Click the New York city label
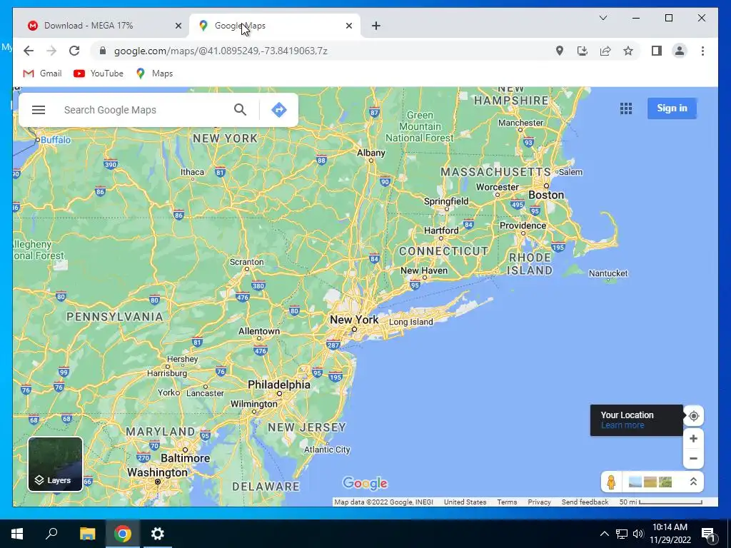Screen dimensions: 731x548 (354, 320)
